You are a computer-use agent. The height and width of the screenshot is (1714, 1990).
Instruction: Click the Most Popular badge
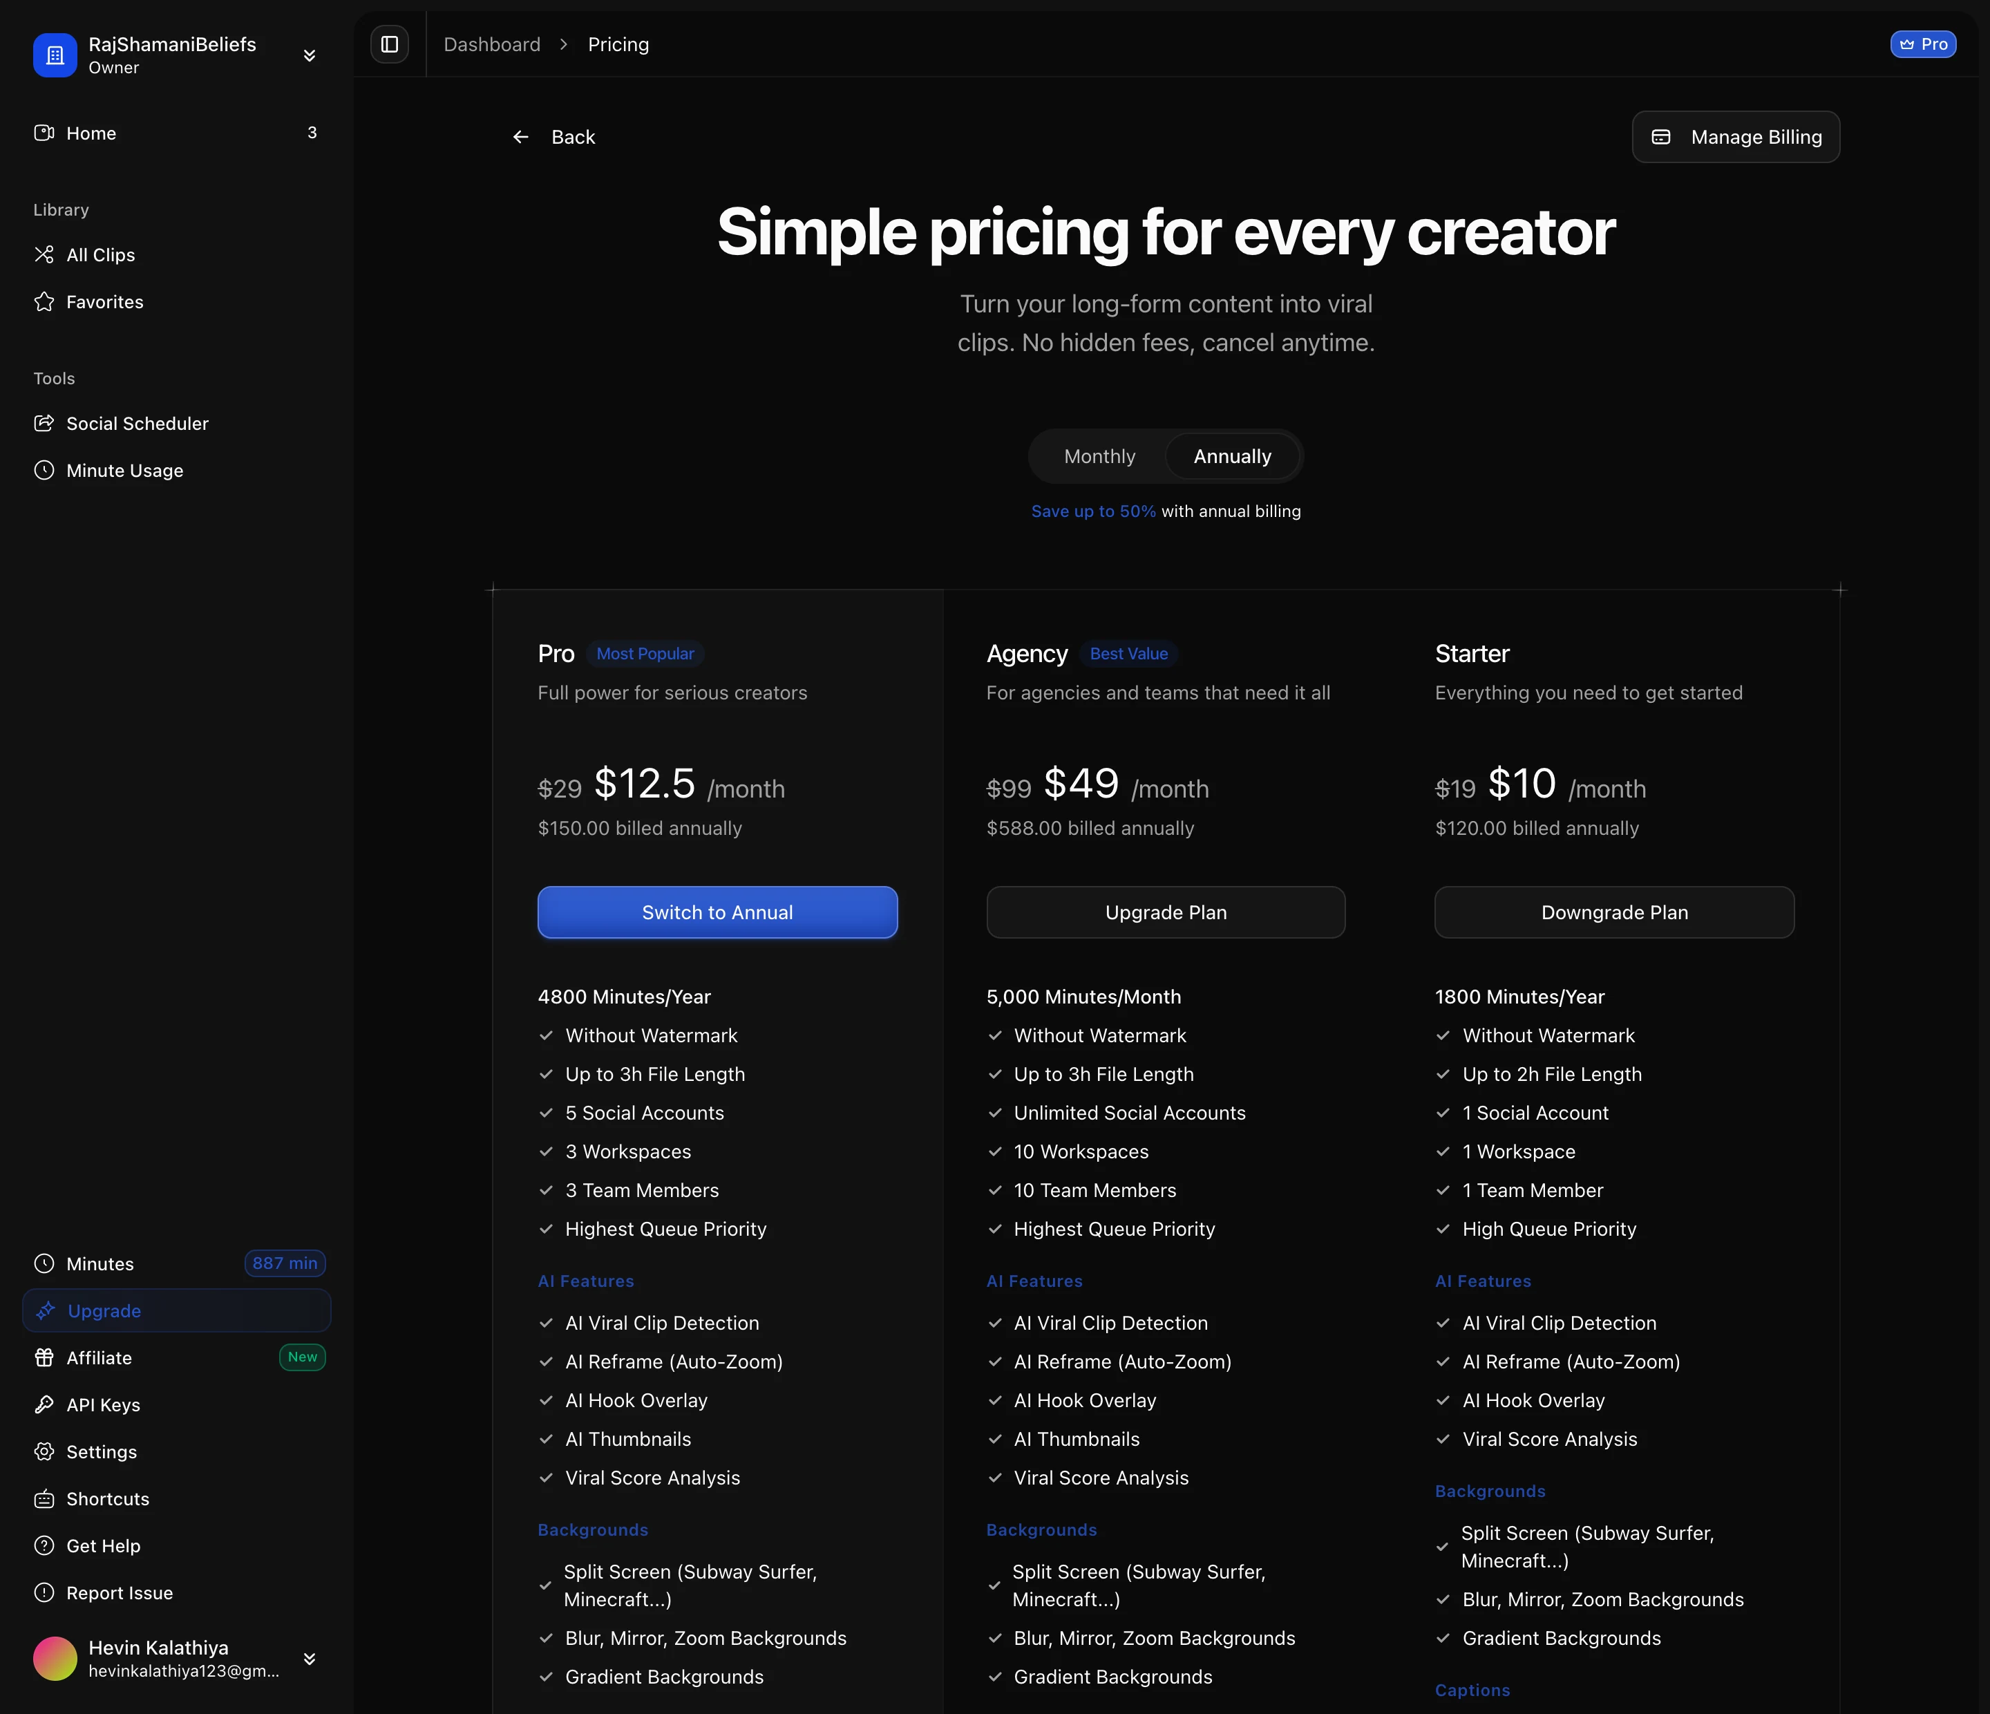tap(645, 653)
